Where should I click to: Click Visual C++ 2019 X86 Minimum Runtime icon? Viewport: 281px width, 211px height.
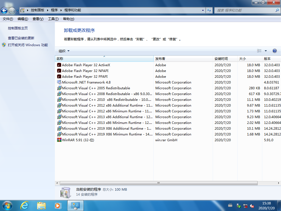click(x=59, y=134)
